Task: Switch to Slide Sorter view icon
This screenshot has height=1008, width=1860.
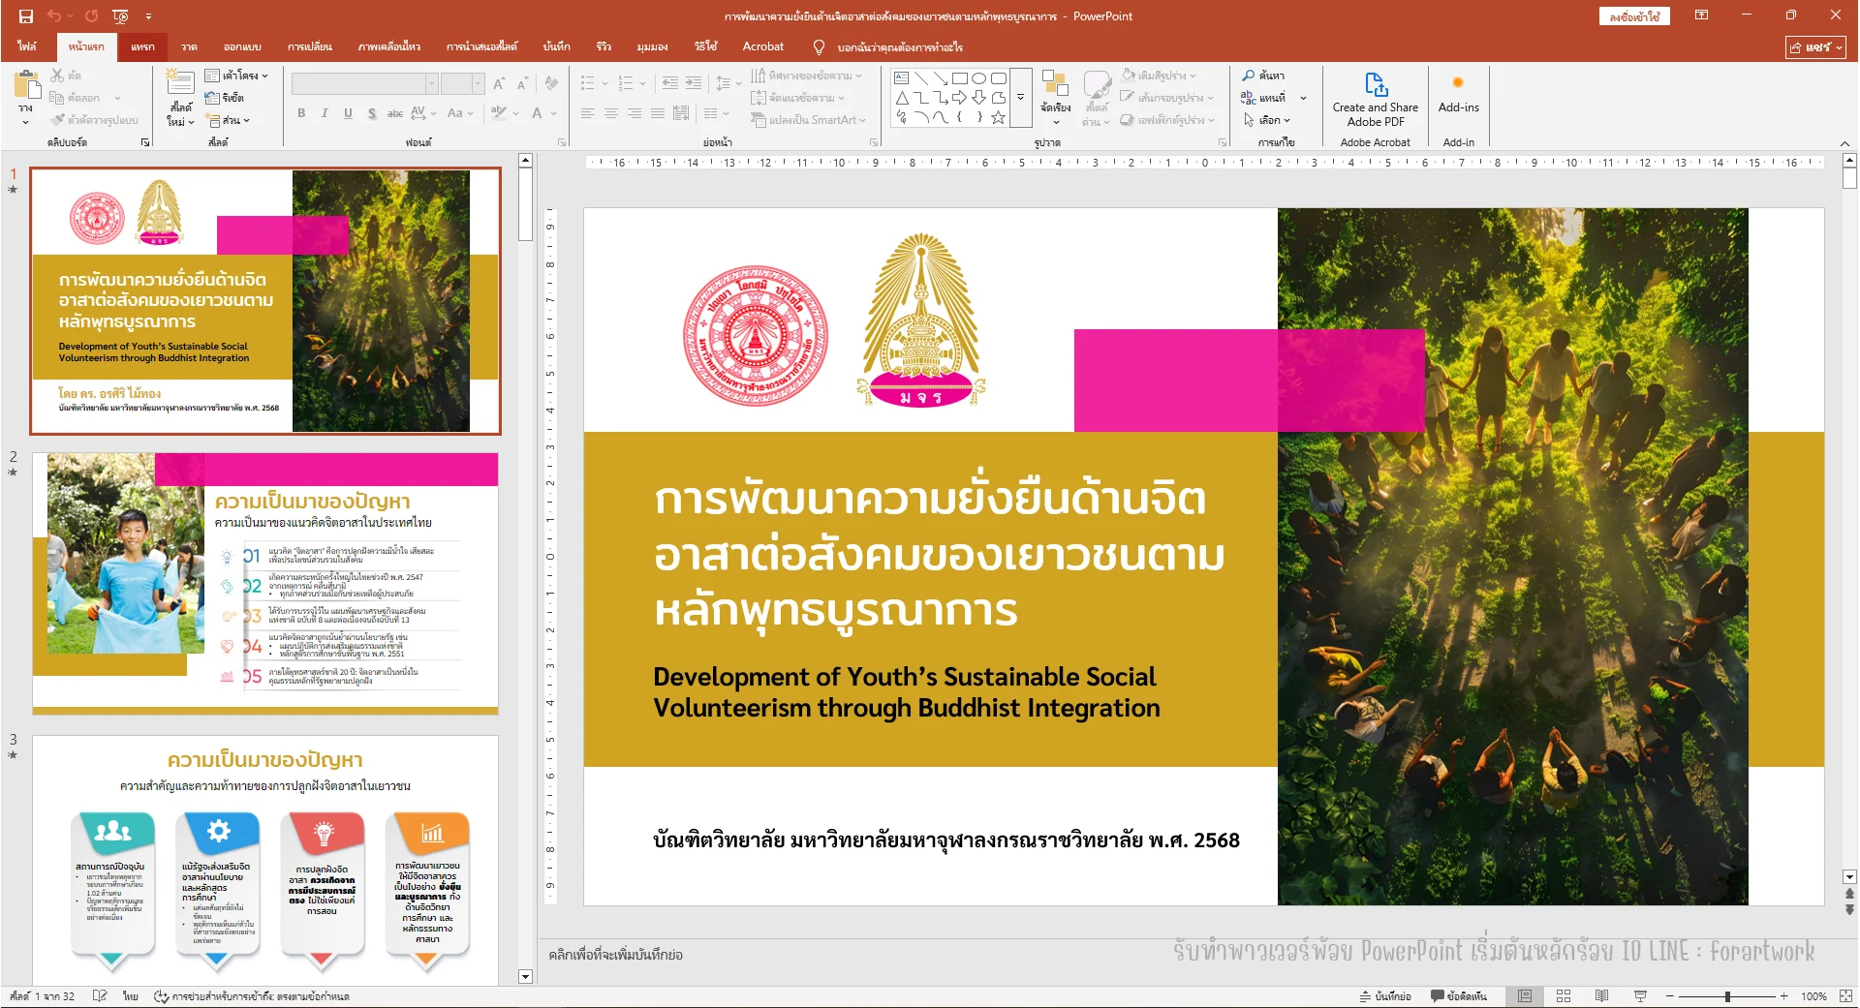Action: [1564, 996]
